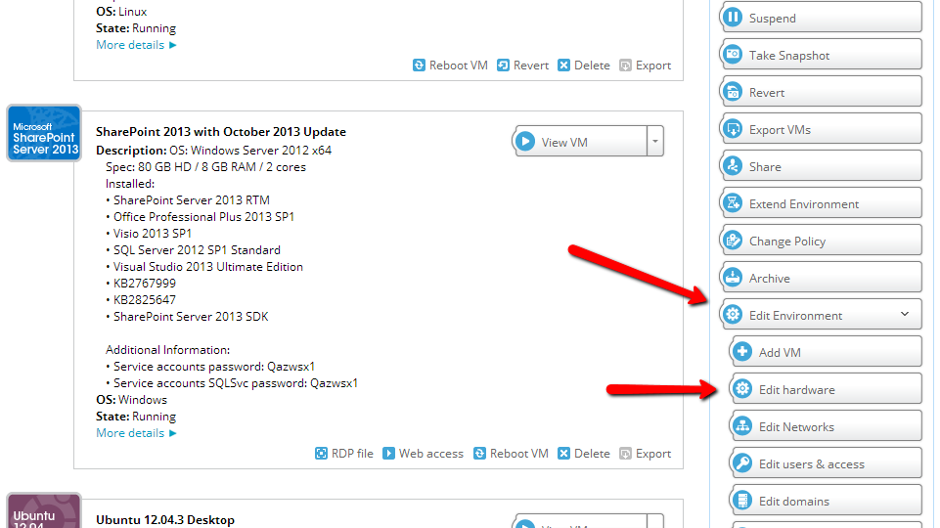Expand More details for Linux VM
Viewport: 940px width, 528px height.
pyautogui.click(x=136, y=45)
